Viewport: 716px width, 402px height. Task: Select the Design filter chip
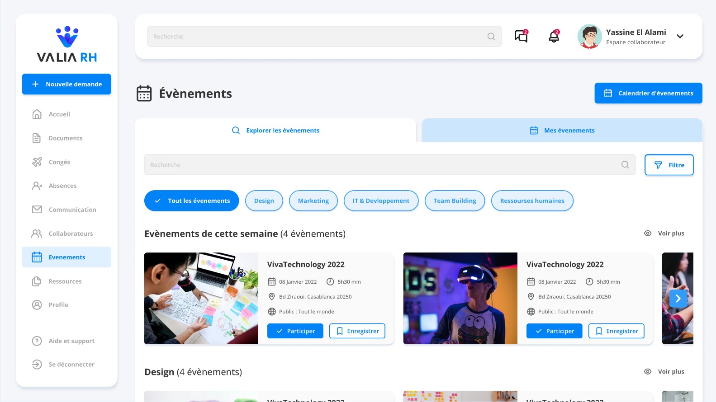tap(264, 201)
